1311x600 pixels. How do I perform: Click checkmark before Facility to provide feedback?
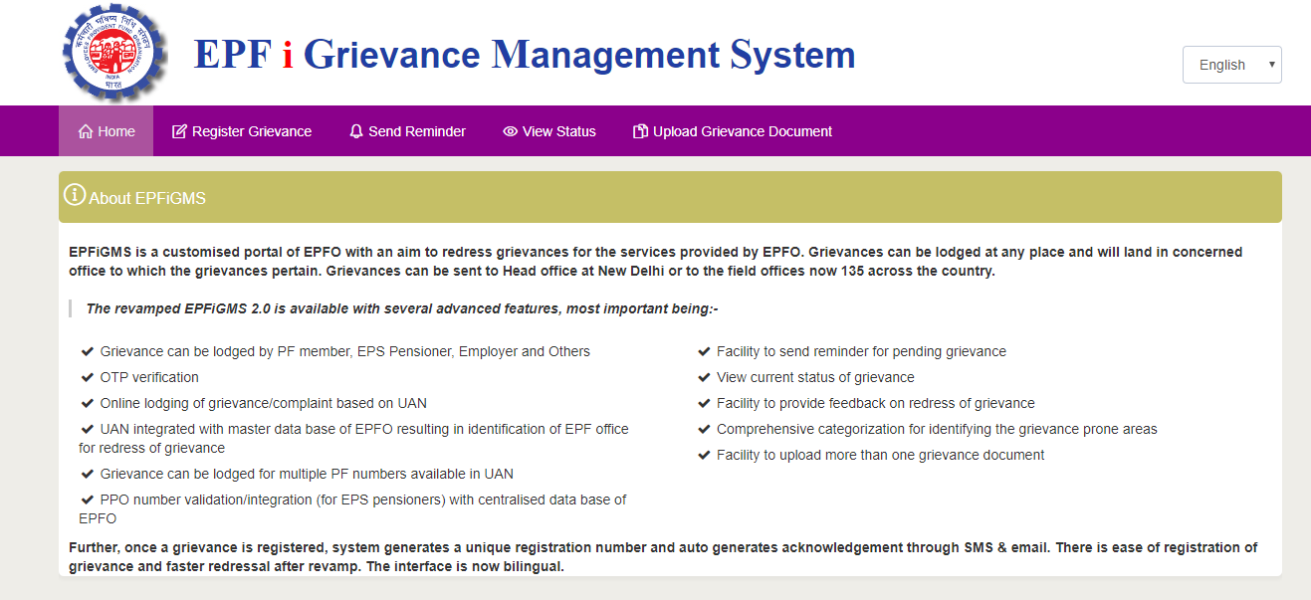tap(705, 403)
